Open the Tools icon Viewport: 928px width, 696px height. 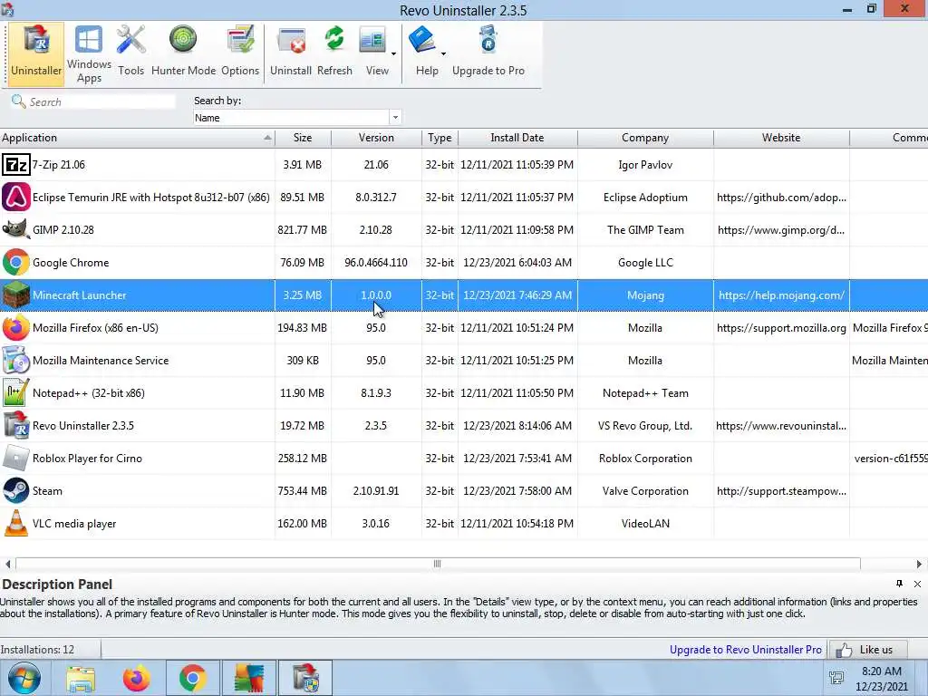coord(130,52)
